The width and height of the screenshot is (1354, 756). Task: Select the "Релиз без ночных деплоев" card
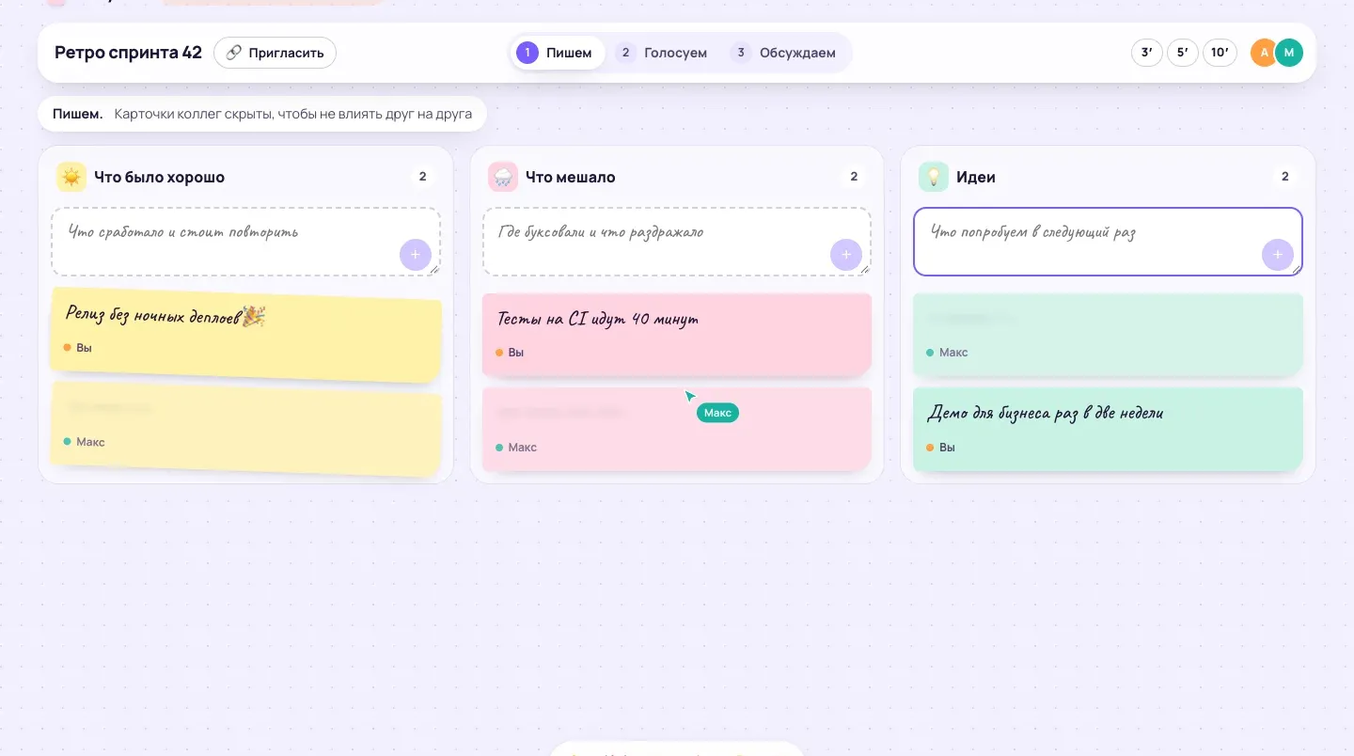point(245,333)
